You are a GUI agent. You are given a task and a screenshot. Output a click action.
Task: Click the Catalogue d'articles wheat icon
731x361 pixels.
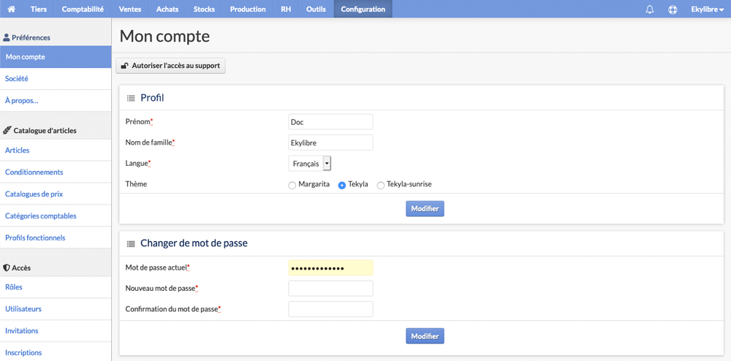(x=7, y=130)
